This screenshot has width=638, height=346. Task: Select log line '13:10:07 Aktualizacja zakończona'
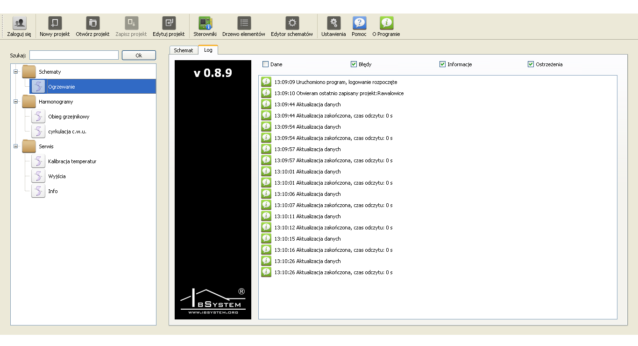[333, 205]
